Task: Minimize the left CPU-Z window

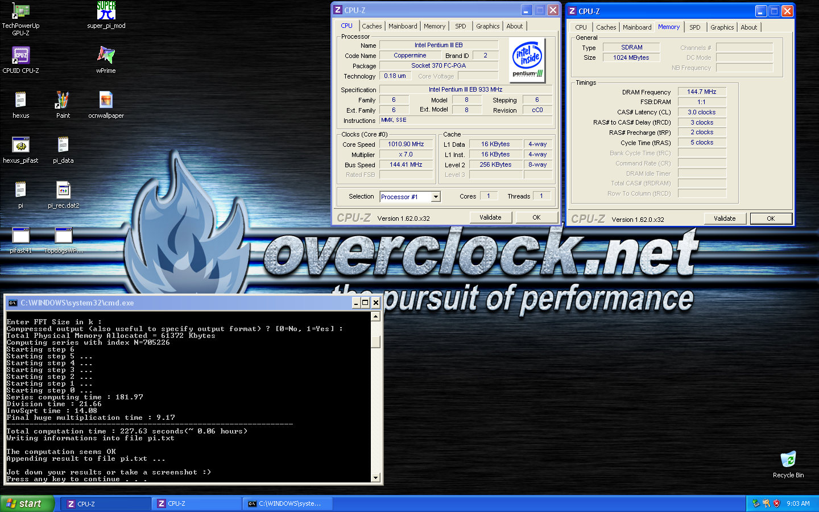Action: pyautogui.click(x=527, y=10)
